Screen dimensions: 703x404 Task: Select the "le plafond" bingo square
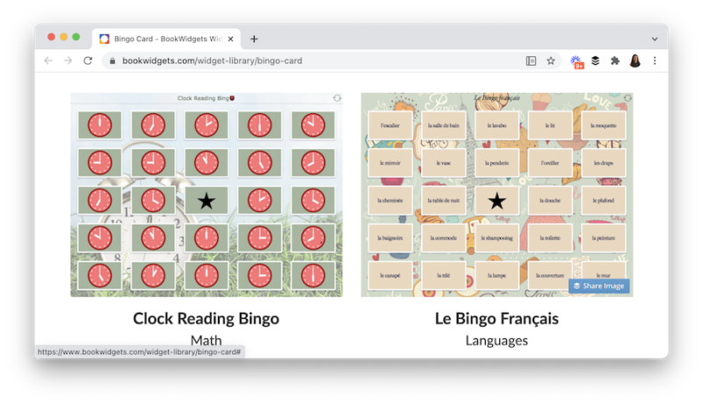(x=604, y=200)
